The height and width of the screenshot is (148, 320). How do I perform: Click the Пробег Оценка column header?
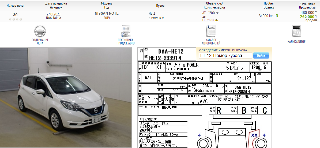pos(269,6)
